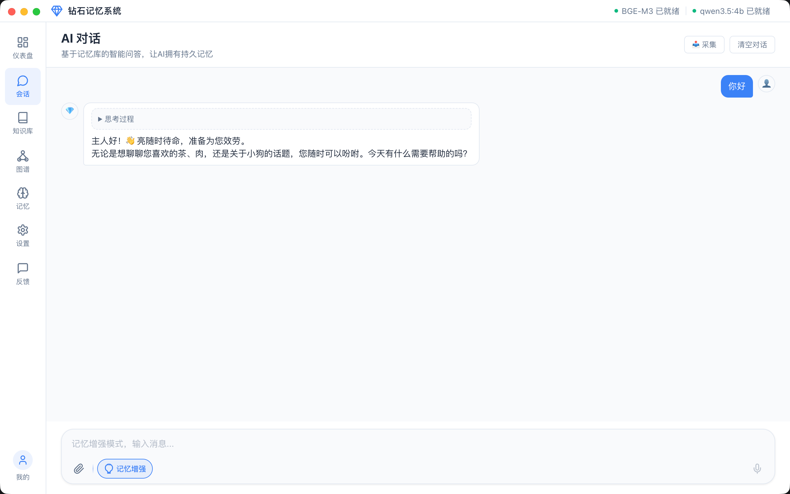Viewport: 790px width, 494px height.
Task: Toggle the 记忆增强 memory enhancement mode
Action: click(x=125, y=468)
